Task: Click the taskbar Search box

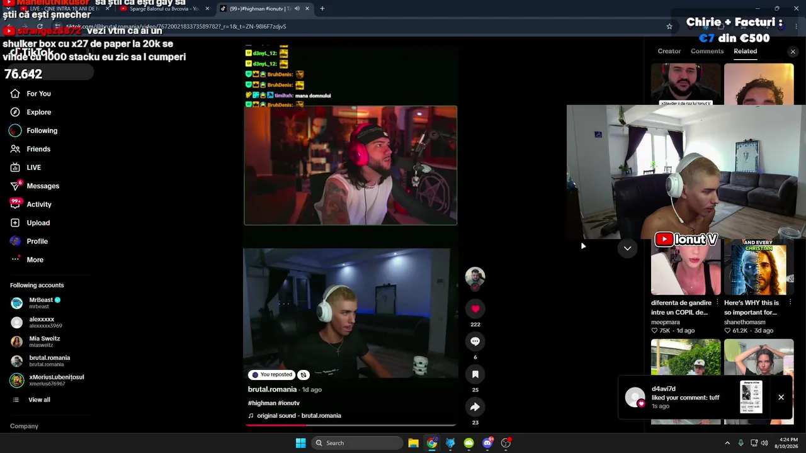Action: tap(358, 443)
